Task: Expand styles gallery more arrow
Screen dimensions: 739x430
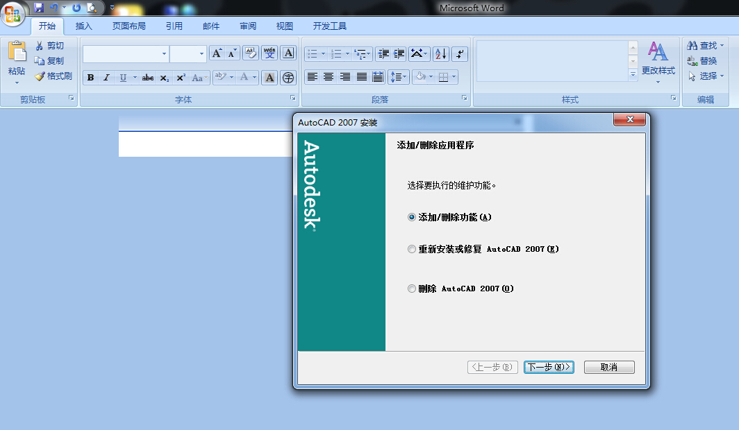Action: coord(633,76)
